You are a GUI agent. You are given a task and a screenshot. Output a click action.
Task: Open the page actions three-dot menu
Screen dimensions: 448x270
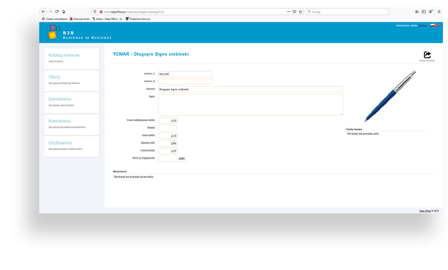pos(288,12)
